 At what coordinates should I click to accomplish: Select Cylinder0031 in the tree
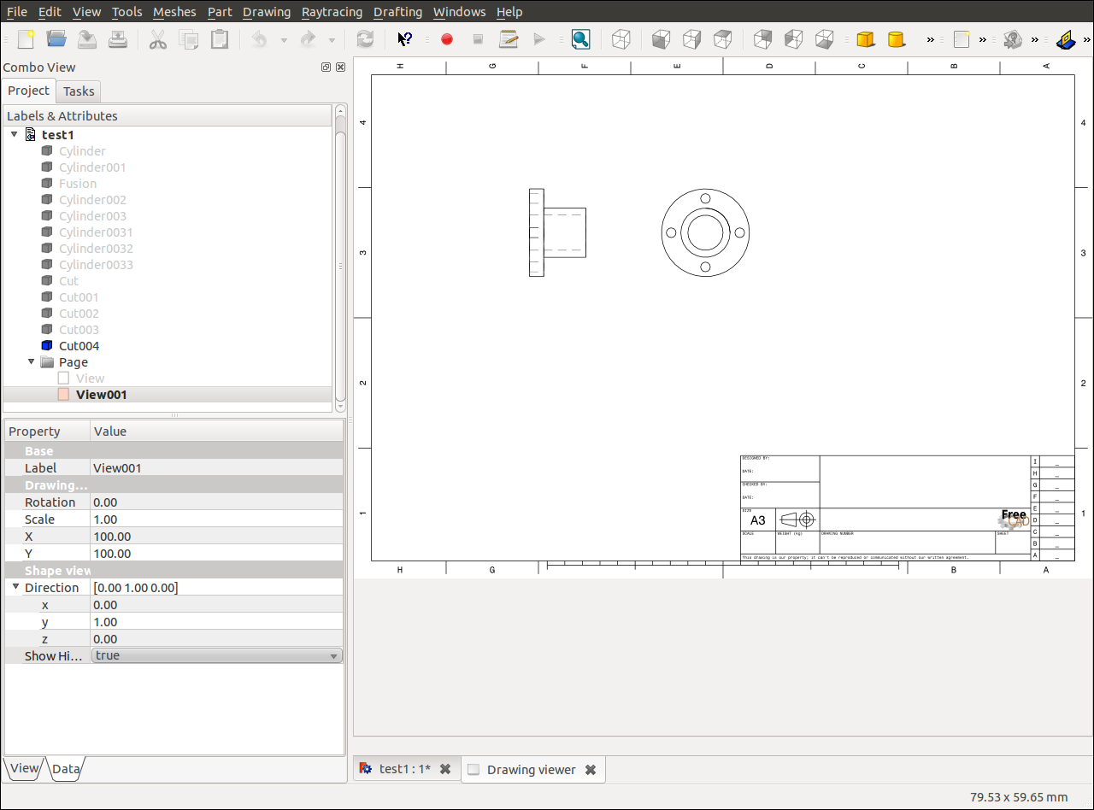click(96, 232)
